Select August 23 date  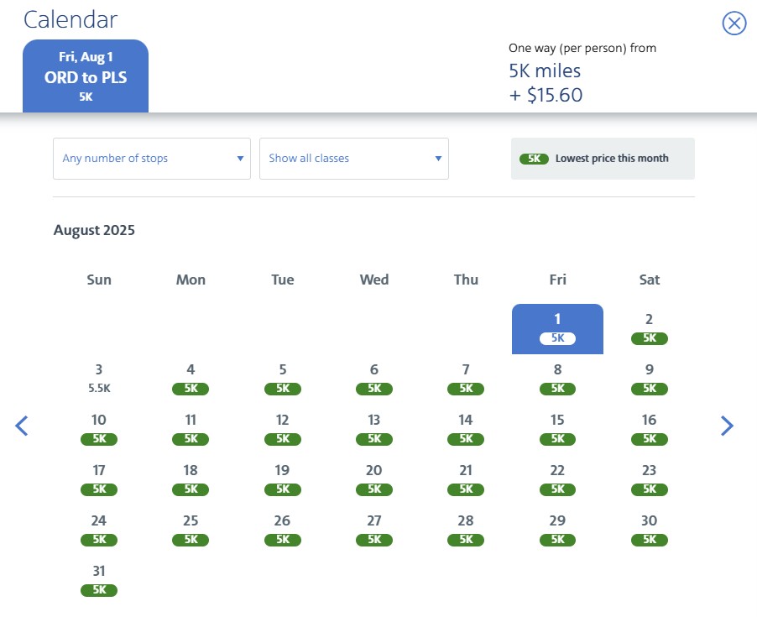[x=649, y=479]
